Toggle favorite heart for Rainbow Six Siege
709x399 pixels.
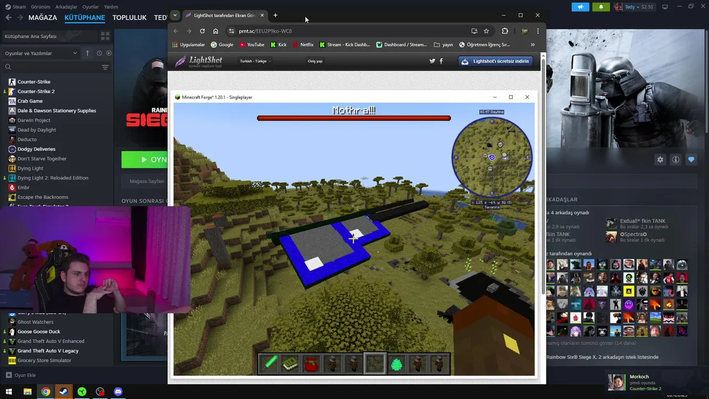pos(691,160)
